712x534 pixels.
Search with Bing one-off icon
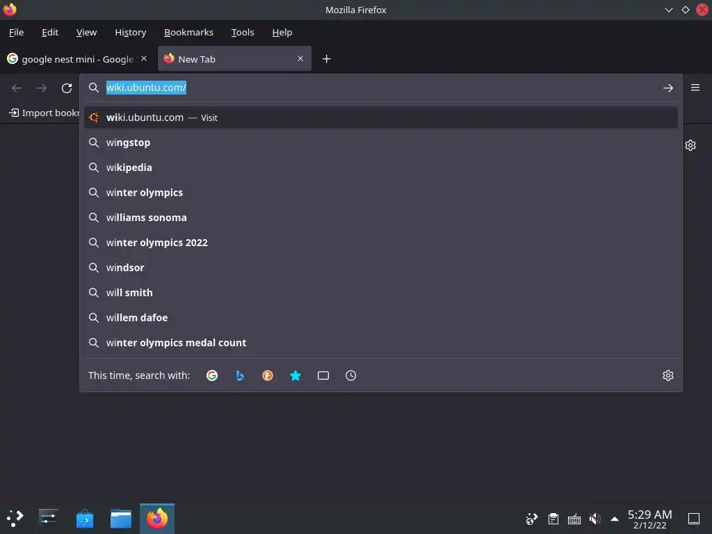click(x=240, y=375)
